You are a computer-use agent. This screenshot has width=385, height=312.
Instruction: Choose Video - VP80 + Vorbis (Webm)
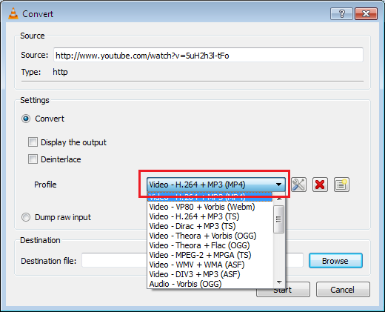coord(210,207)
